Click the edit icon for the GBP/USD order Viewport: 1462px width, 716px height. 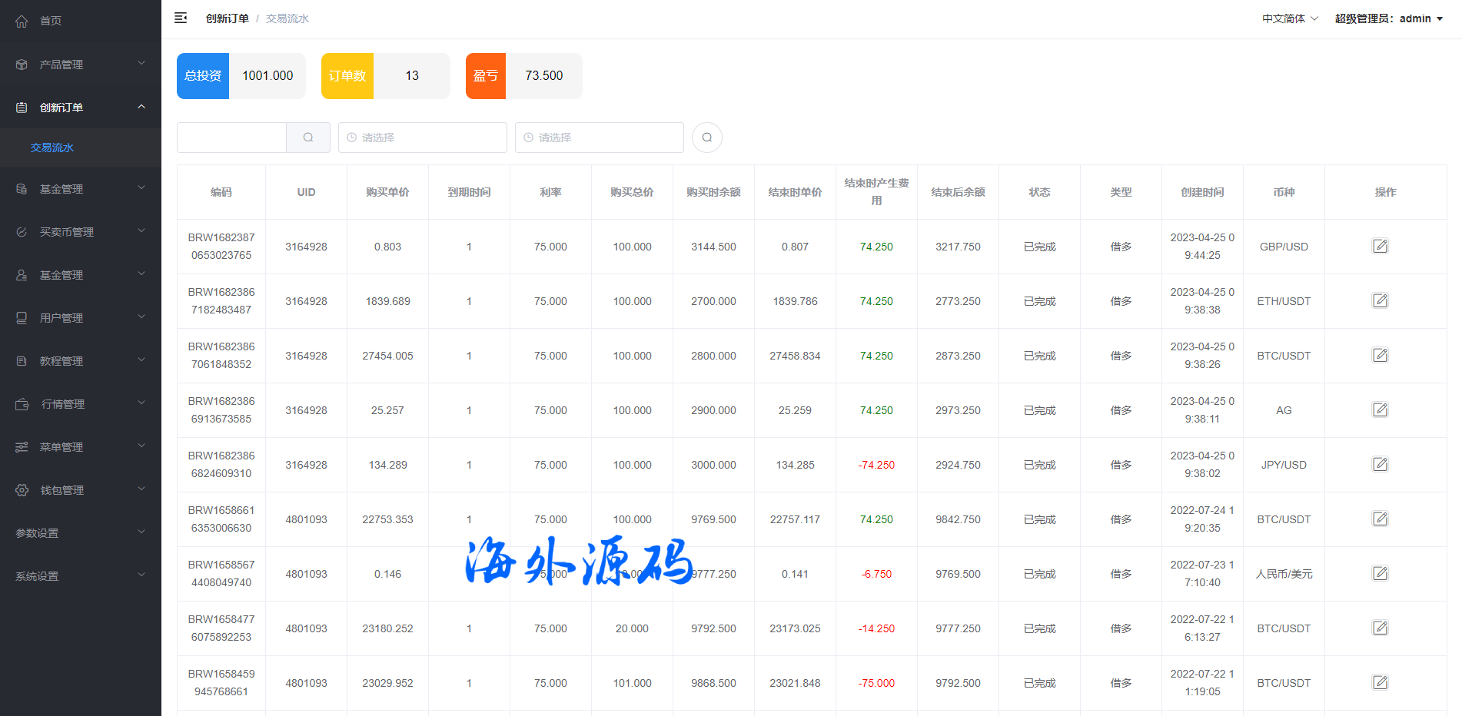click(1380, 246)
